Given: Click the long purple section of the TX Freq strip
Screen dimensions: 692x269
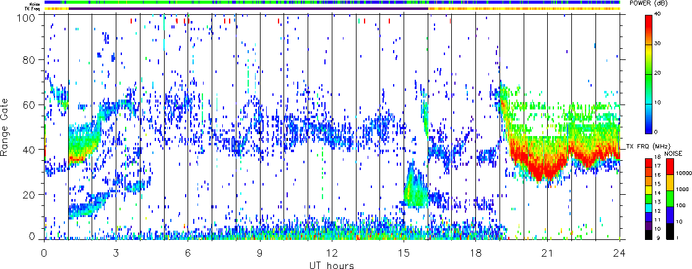Looking at the screenshot, I should [x=248, y=9].
